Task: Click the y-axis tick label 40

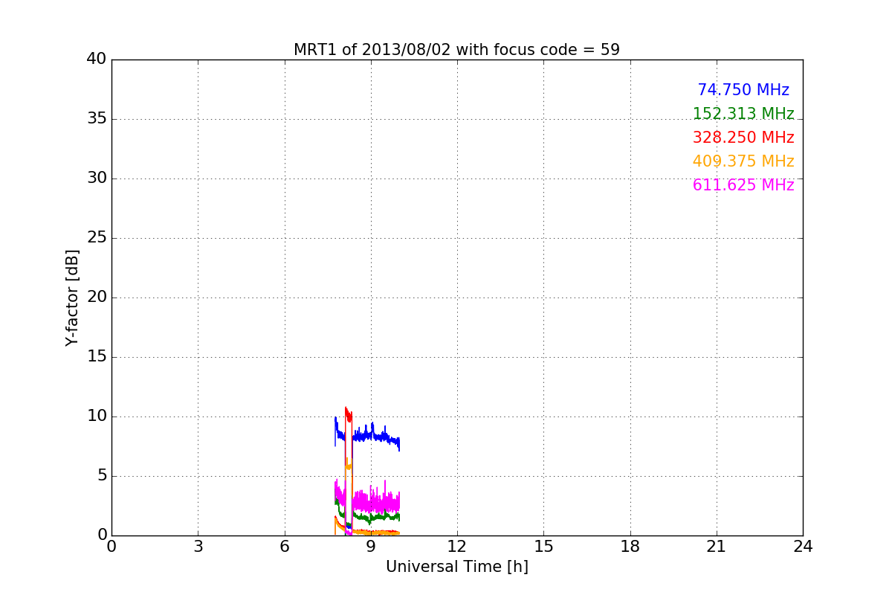Action: (x=97, y=59)
